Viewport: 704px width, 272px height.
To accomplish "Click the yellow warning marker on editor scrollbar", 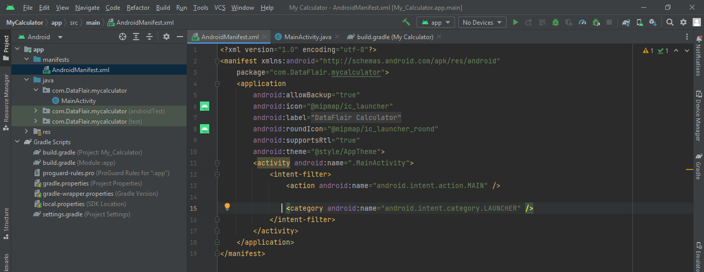I will click(x=689, y=169).
